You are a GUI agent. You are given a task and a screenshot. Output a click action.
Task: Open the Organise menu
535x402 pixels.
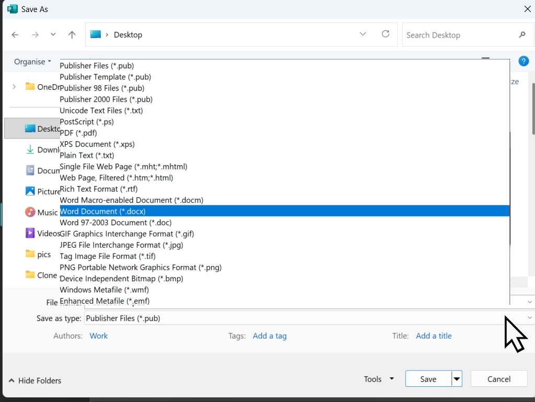pyautogui.click(x=32, y=62)
